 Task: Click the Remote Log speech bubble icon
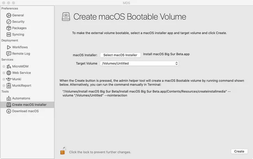tap(9, 54)
